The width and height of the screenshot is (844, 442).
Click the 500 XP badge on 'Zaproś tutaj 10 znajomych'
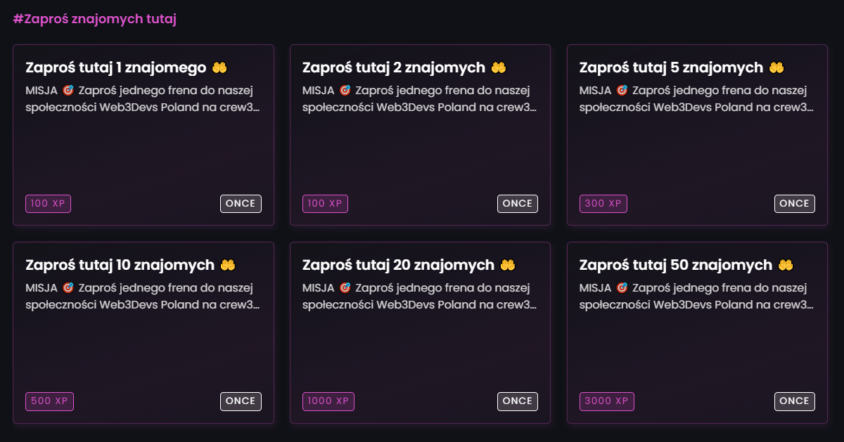coord(49,401)
